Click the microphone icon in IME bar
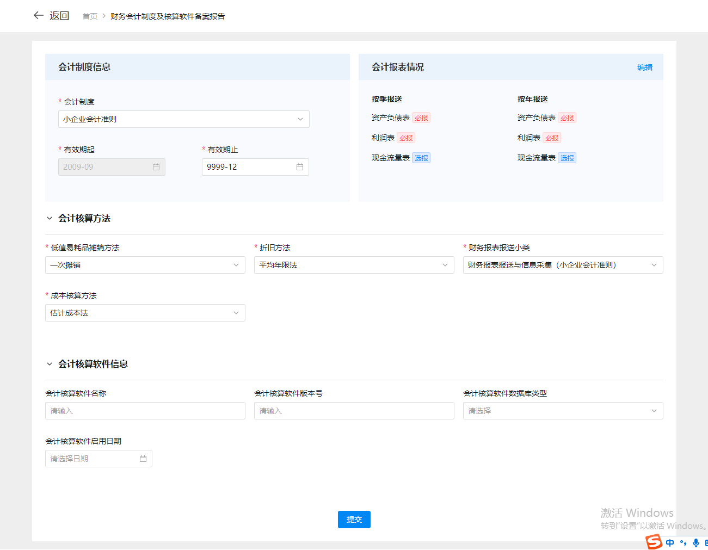The height and width of the screenshot is (550, 708). point(695,542)
